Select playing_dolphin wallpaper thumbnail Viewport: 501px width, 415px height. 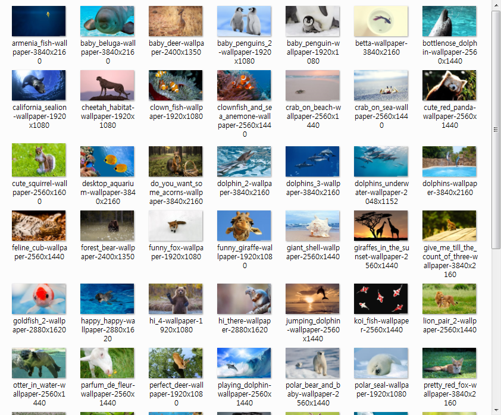click(x=244, y=363)
